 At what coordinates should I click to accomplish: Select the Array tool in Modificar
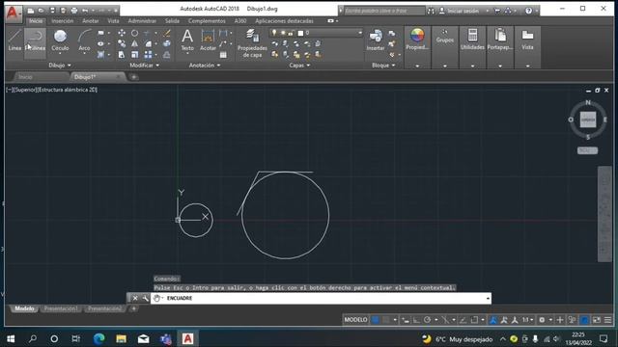click(148, 55)
